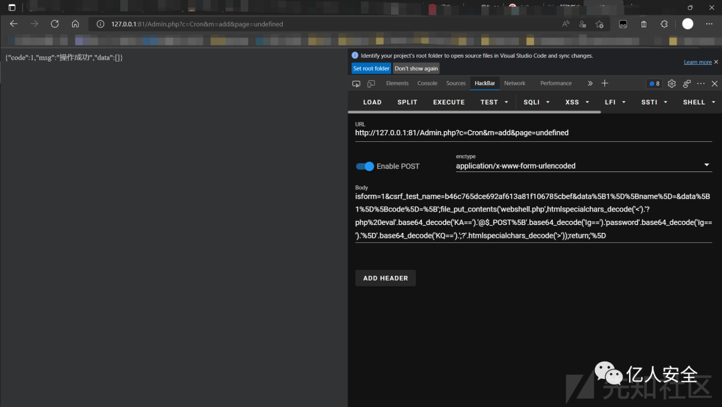Show more DevTools tabs chevron
Image resolution: width=722 pixels, height=407 pixels.
(x=590, y=84)
